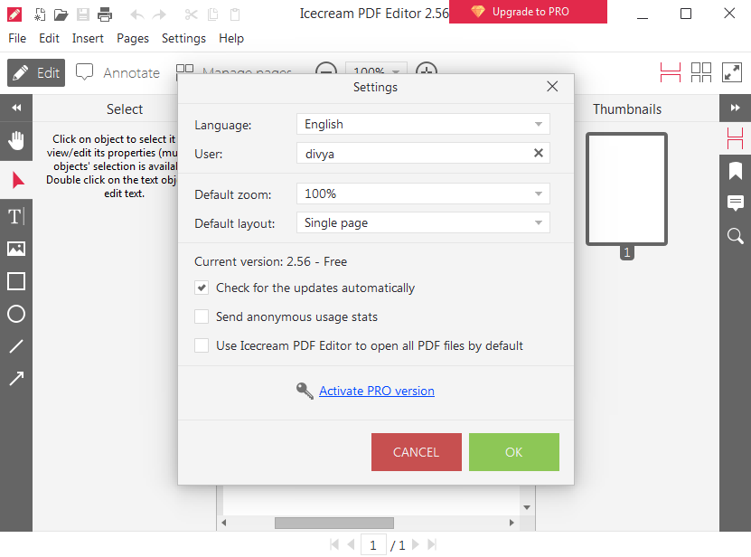Open a file with the folder icon
Viewport: 751px width, 557px height.
(x=61, y=14)
